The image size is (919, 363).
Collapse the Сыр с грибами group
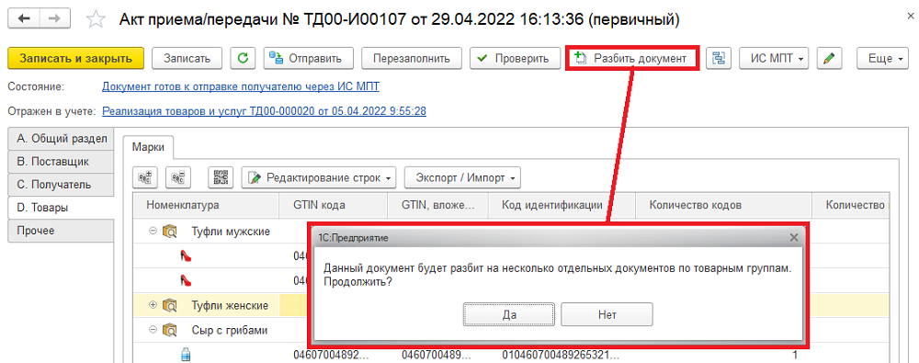(153, 330)
